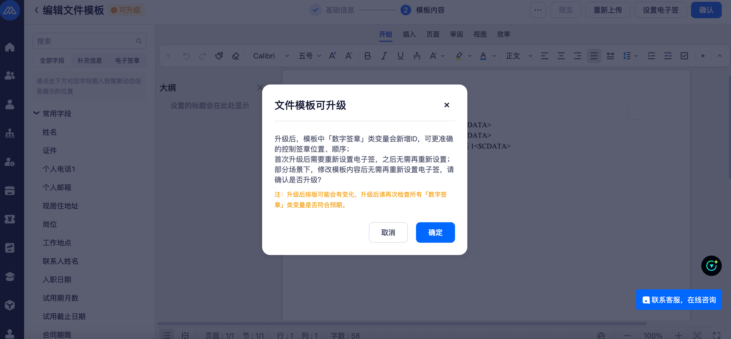Select the 补充信息 filter tab
Screen dimensions: 731x339
[90, 60]
